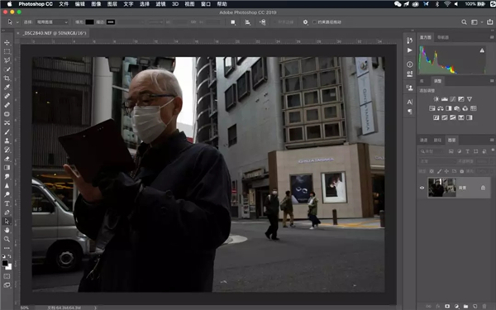Select the Horizontal Type tool
The image size is (496, 310).
[x=7, y=203]
